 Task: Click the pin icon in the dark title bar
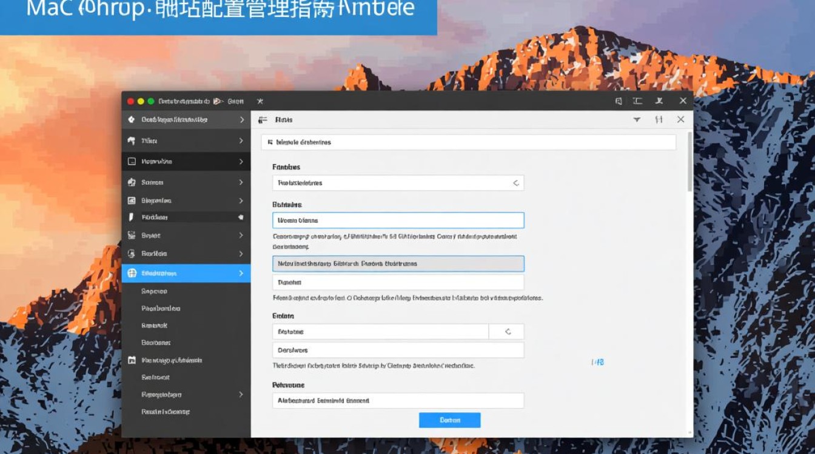tap(659, 101)
